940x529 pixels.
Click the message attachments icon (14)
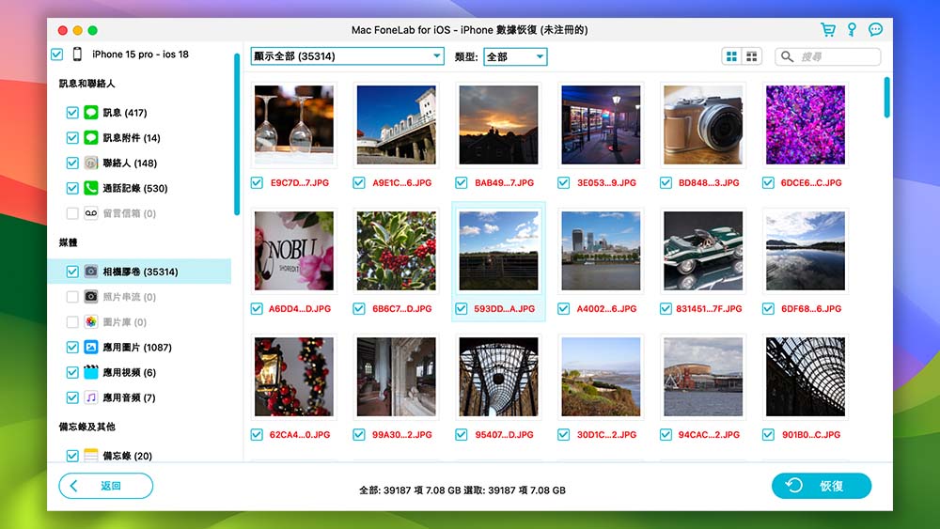pos(91,137)
